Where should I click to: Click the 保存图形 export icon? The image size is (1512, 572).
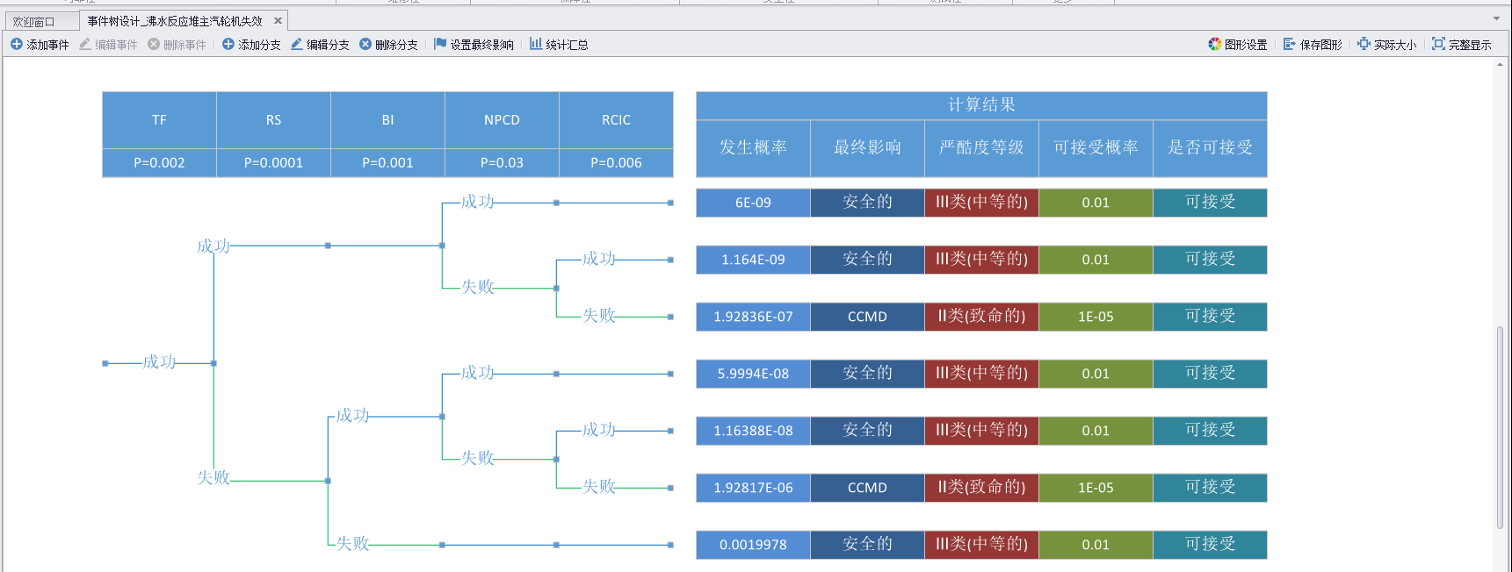coord(1289,44)
